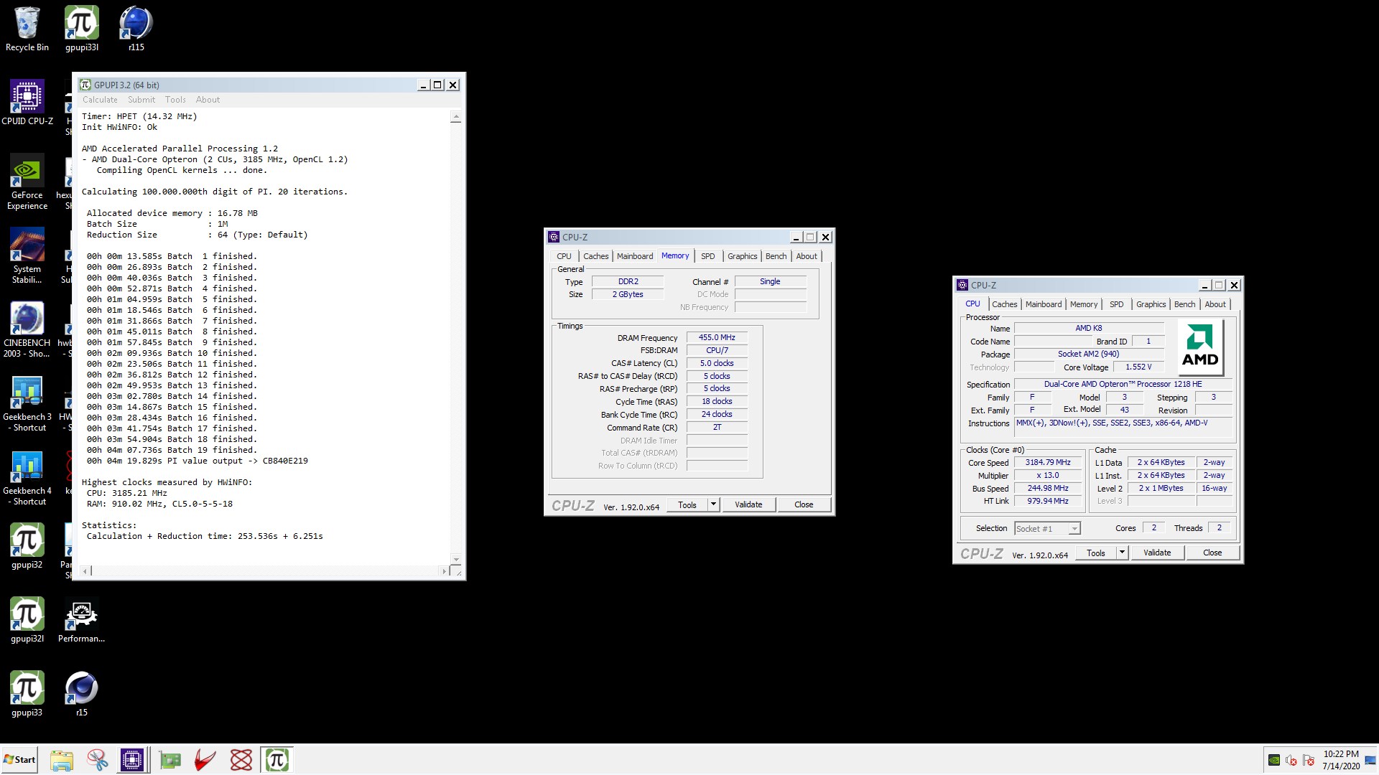Switch to About tab in Memory CPU-Z window

point(807,256)
